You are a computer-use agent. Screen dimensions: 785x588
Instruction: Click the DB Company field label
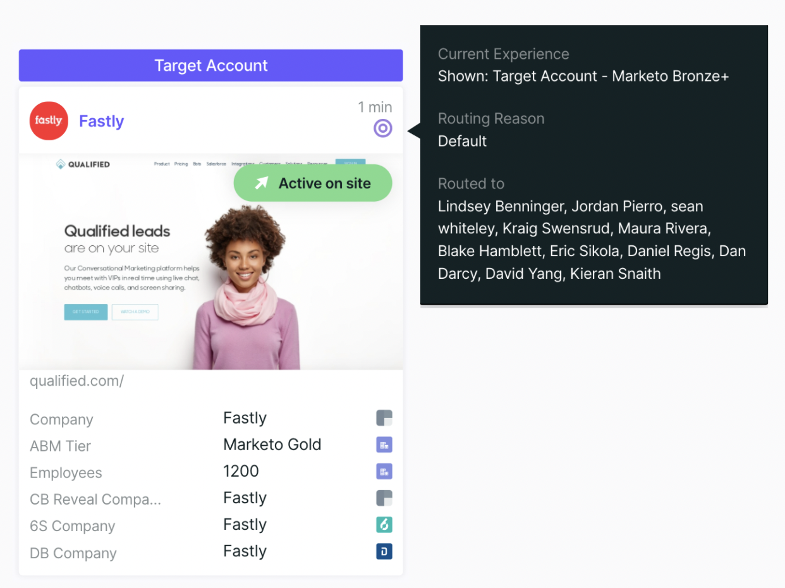73,553
